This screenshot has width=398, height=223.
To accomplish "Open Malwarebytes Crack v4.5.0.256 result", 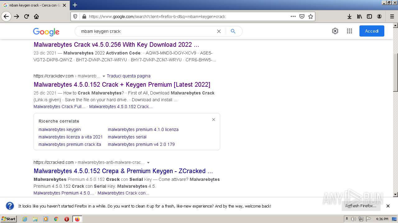I will click(x=116, y=45).
